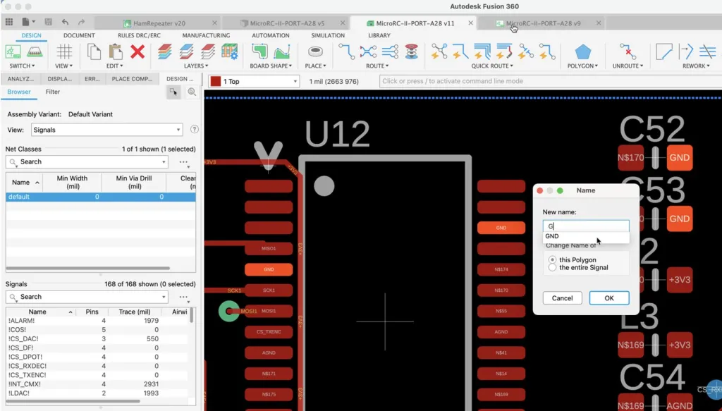This screenshot has width=722, height=411.
Task: Click the Undo arrow icon
Action: pyautogui.click(x=66, y=22)
